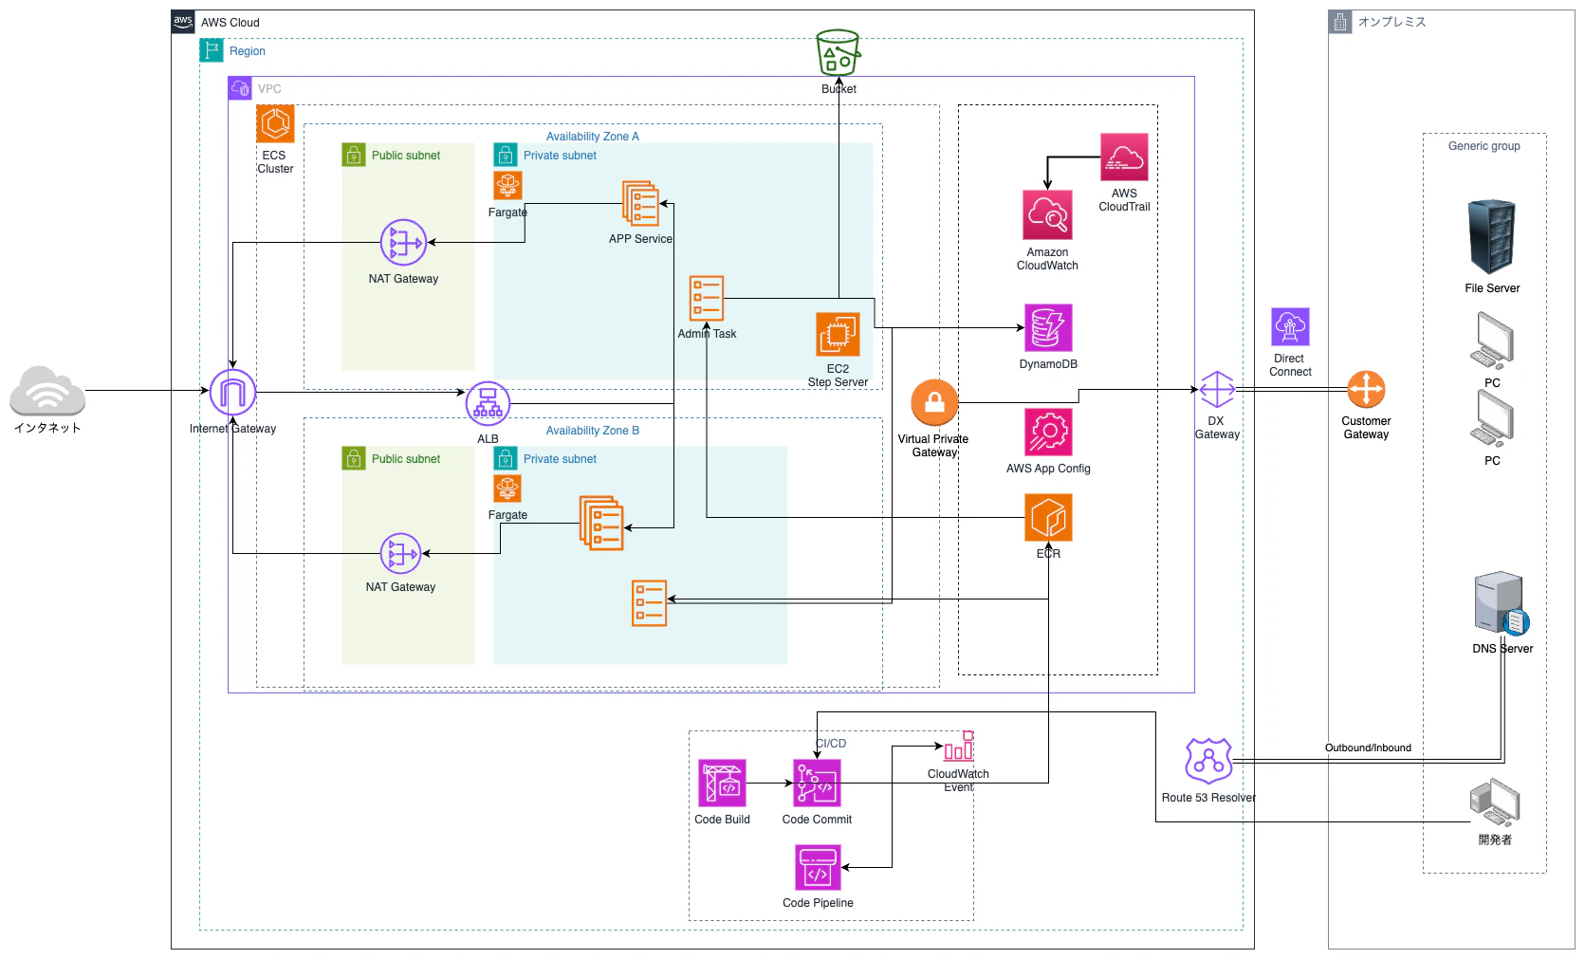Click the NAT Gateway icon in Availability Zone B
The image size is (1585, 959).
coord(400,553)
